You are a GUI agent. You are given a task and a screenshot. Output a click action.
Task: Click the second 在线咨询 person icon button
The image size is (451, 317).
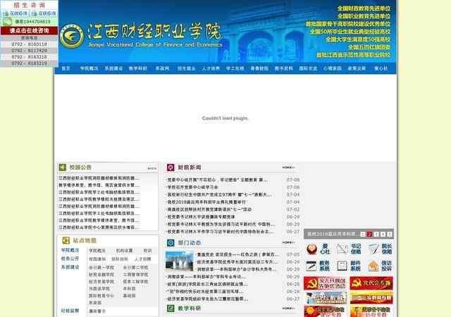44,13
